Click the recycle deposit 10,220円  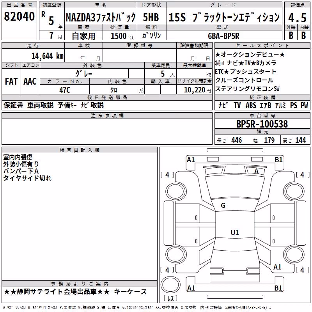[197, 90]
